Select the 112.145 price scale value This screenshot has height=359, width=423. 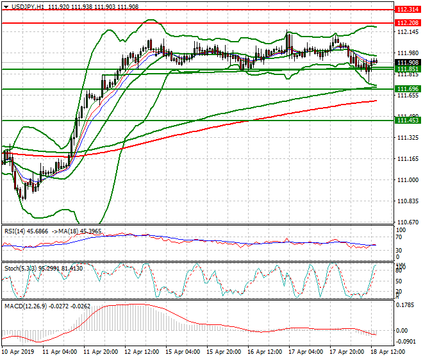click(408, 32)
